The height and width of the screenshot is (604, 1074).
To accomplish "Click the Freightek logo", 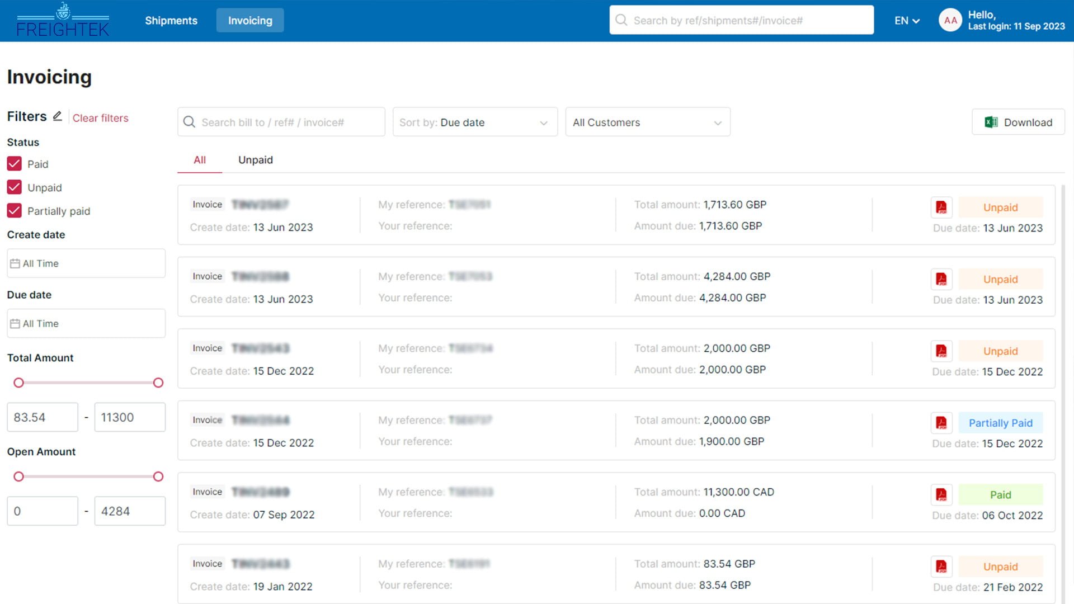I will point(63,21).
